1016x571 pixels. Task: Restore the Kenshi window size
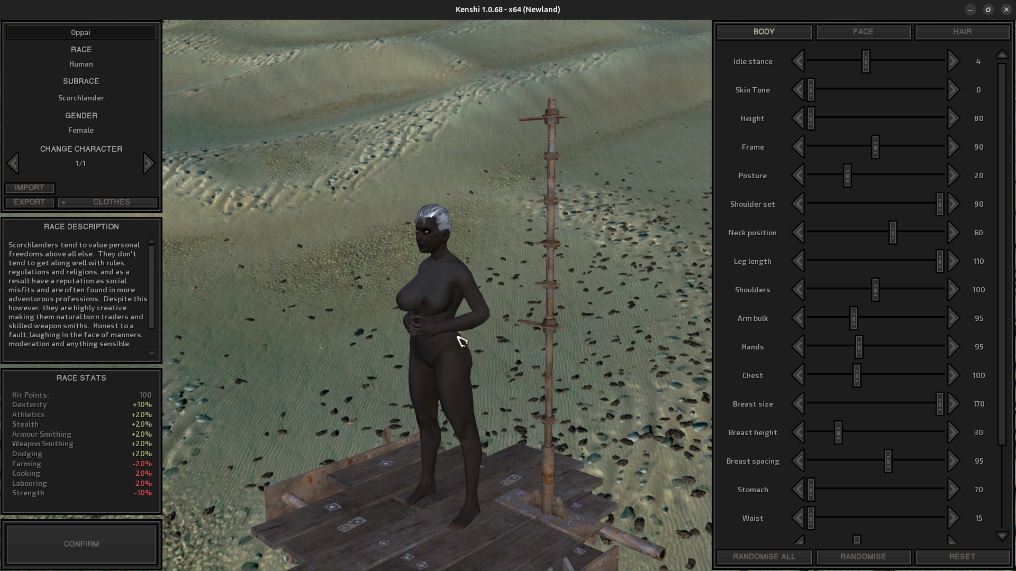tap(988, 10)
